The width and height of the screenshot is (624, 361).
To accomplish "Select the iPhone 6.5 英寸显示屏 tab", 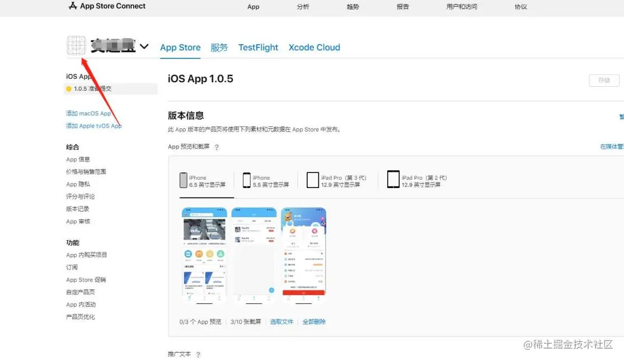I will tap(206, 181).
